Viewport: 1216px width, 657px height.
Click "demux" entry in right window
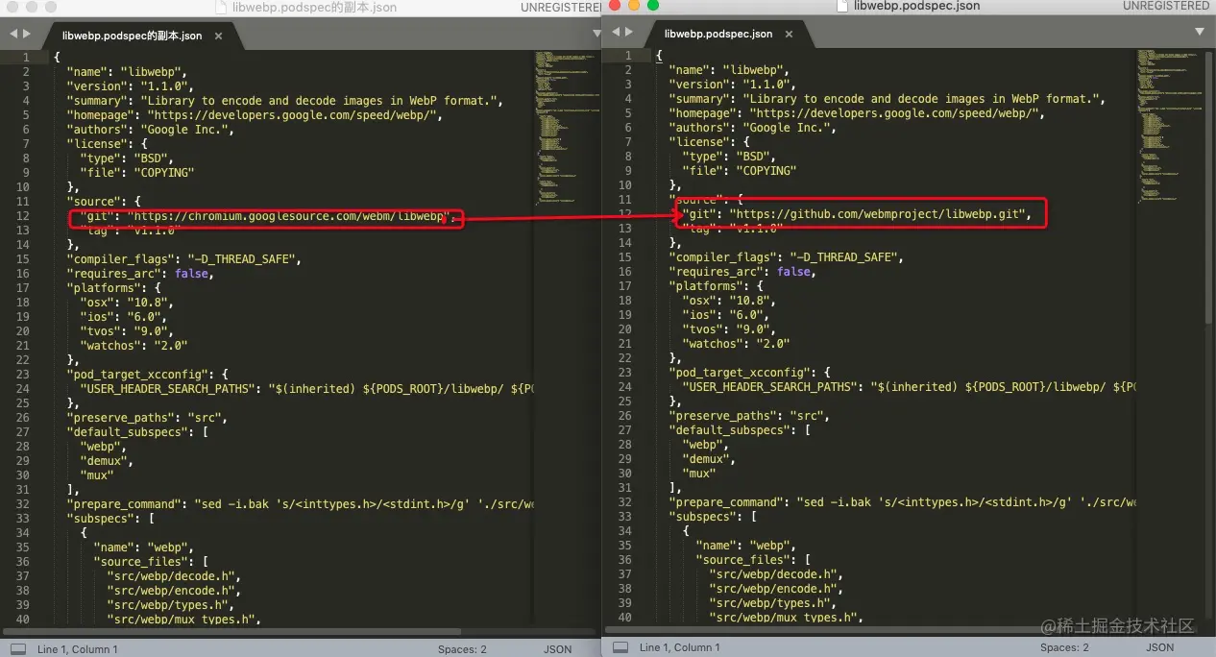pyautogui.click(x=708, y=458)
